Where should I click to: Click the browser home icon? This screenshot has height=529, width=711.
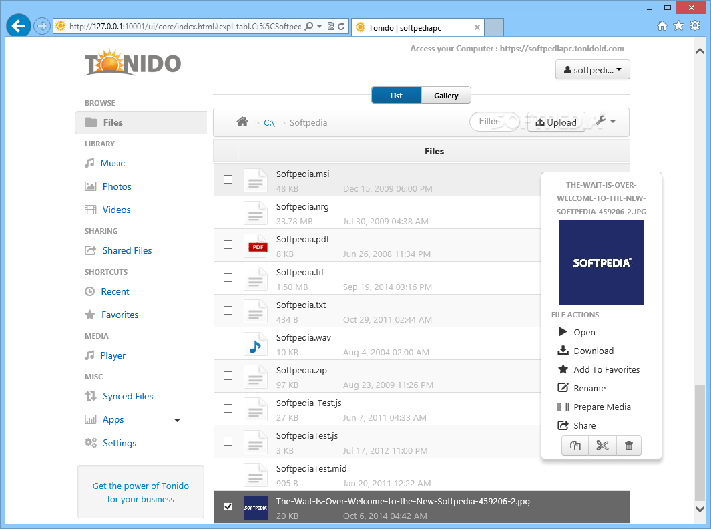coord(662,26)
